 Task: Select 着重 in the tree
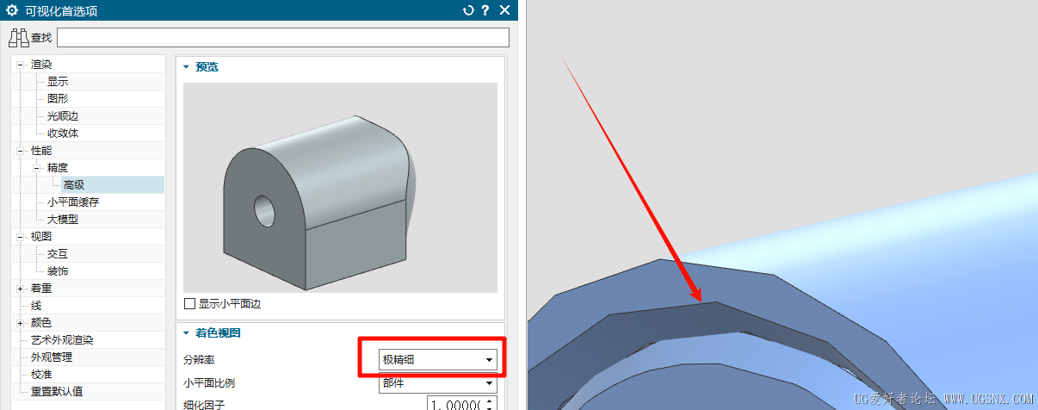tap(41, 288)
